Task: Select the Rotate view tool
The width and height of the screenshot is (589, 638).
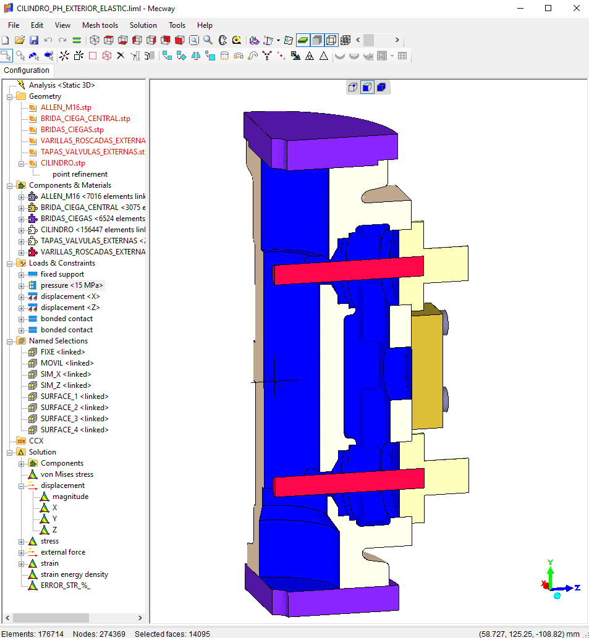Action: [x=222, y=40]
